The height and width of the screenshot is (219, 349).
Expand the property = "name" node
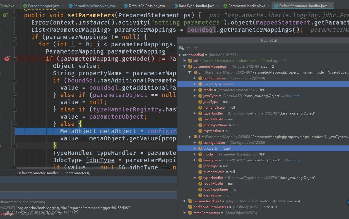point(195,84)
